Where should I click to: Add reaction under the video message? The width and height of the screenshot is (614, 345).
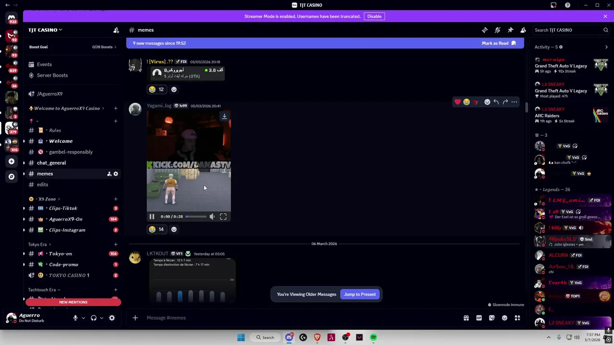tap(174, 230)
